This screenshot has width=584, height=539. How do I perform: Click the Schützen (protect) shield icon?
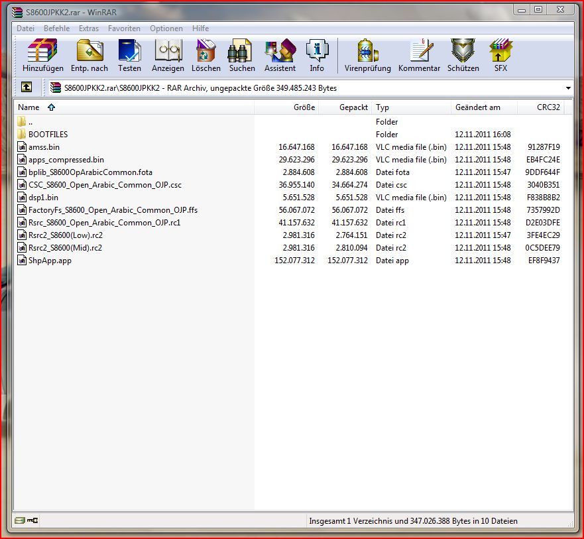[x=463, y=50]
